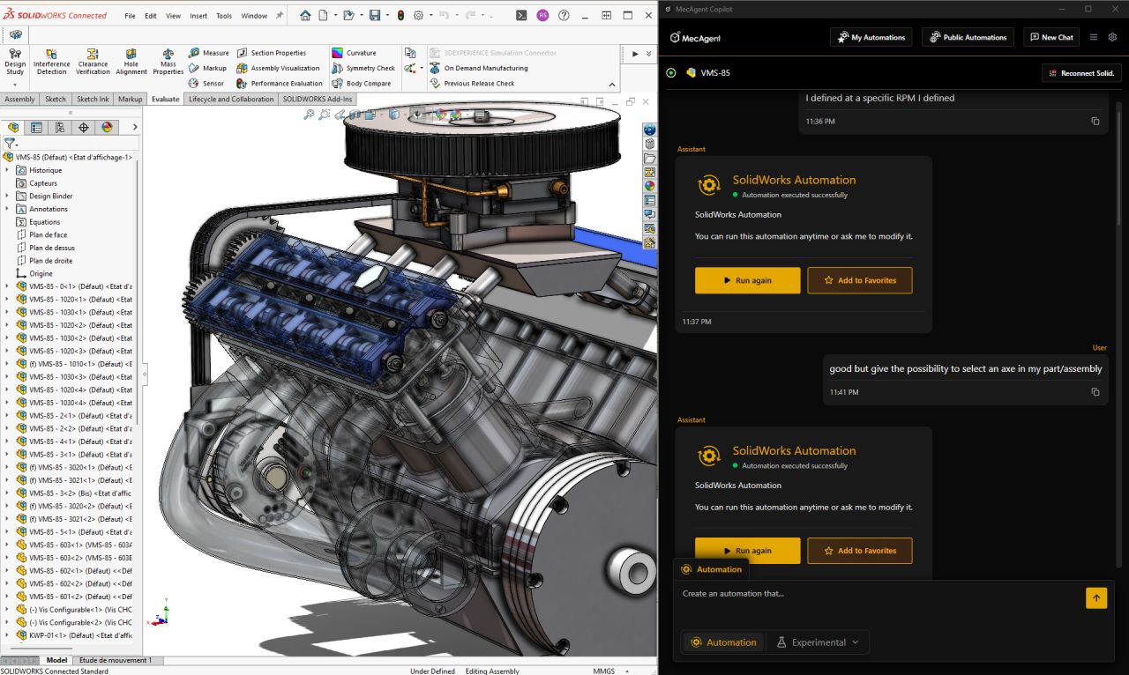Screen dimensions: 1129x675
Task: Run Previous Release Check
Action: point(472,83)
